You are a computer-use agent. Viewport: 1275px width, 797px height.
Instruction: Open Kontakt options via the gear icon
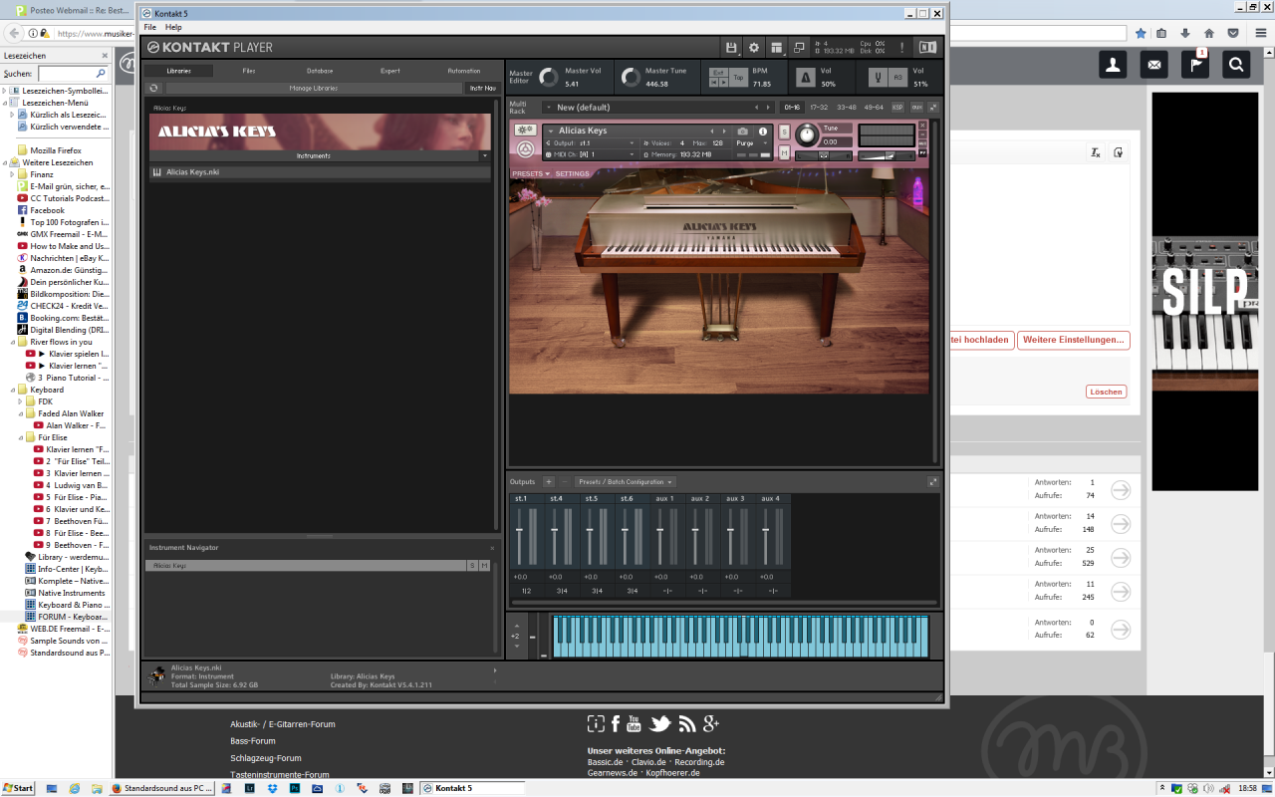pos(754,47)
